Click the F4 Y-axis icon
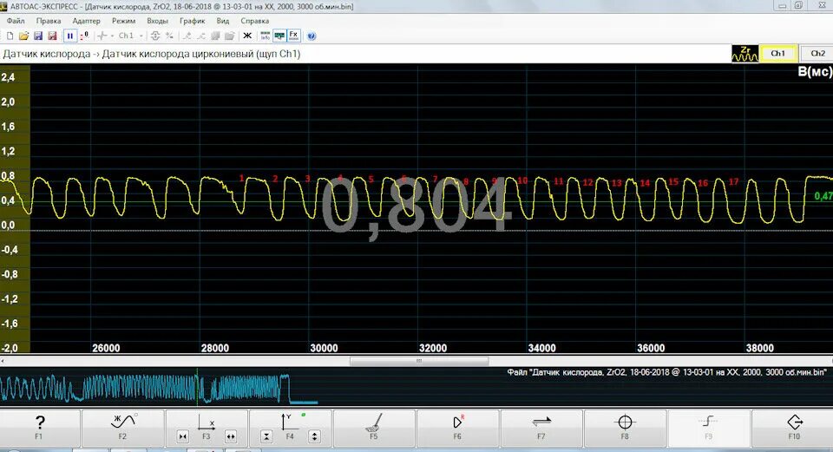 pyautogui.click(x=288, y=423)
